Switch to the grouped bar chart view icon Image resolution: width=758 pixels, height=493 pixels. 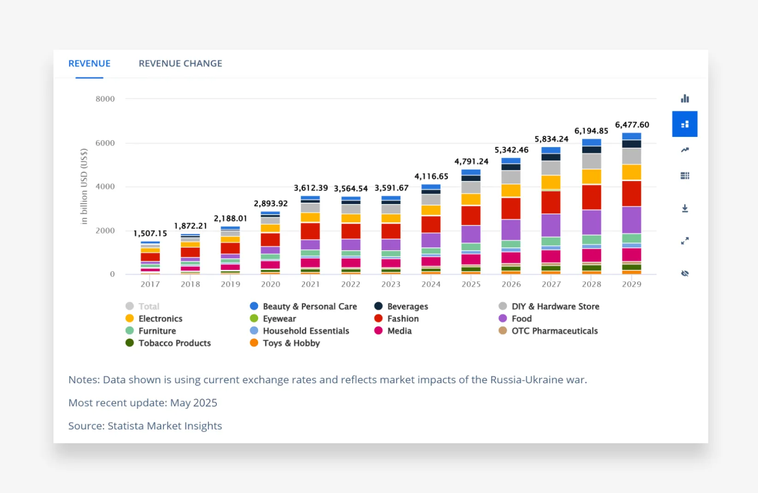[685, 99]
